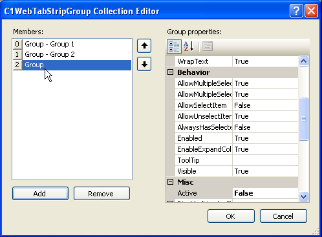This screenshot has height=237, width=322.
Task: Collapse the Behavior category
Action: coord(170,72)
